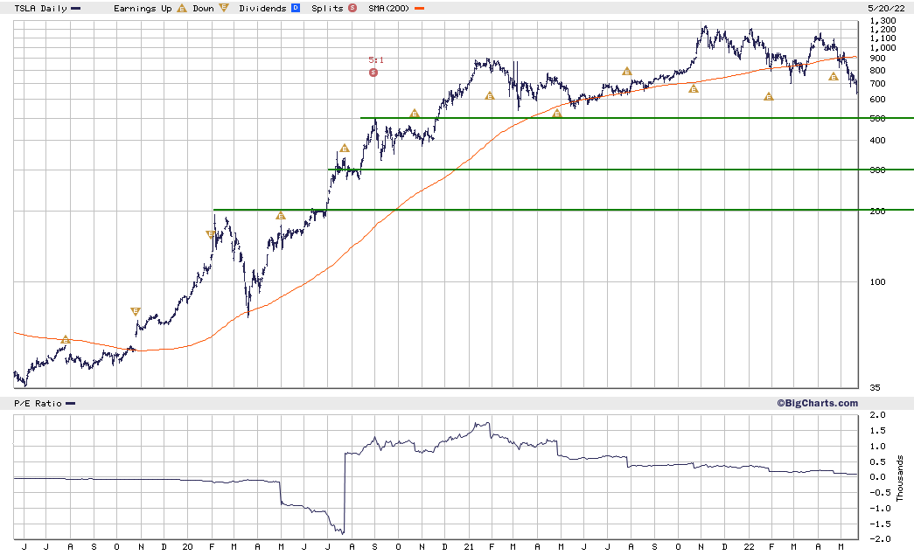914x555 pixels.
Task: Click the earnings up marker near late April 2021
Action: click(x=556, y=113)
